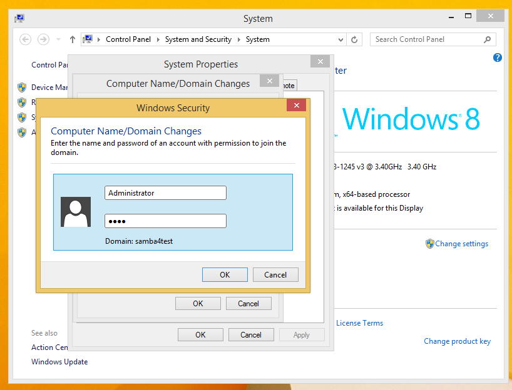512x390 pixels.
Task: Click the Back arrow in System window
Action: [26, 39]
